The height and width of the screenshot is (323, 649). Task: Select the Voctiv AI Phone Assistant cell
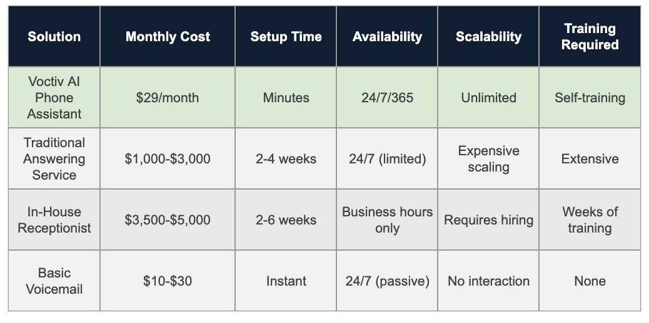(54, 98)
